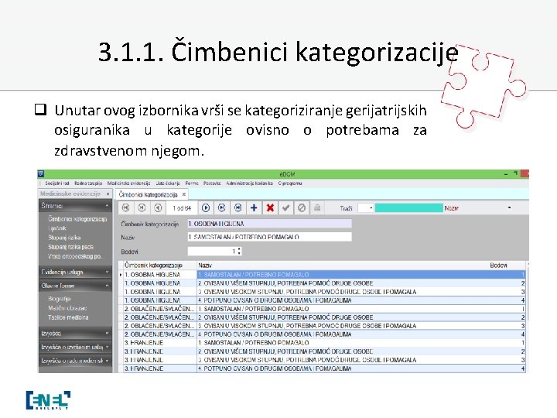
Task: Delete the record with the red X icon
Action: pyautogui.click(x=270, y=208)
